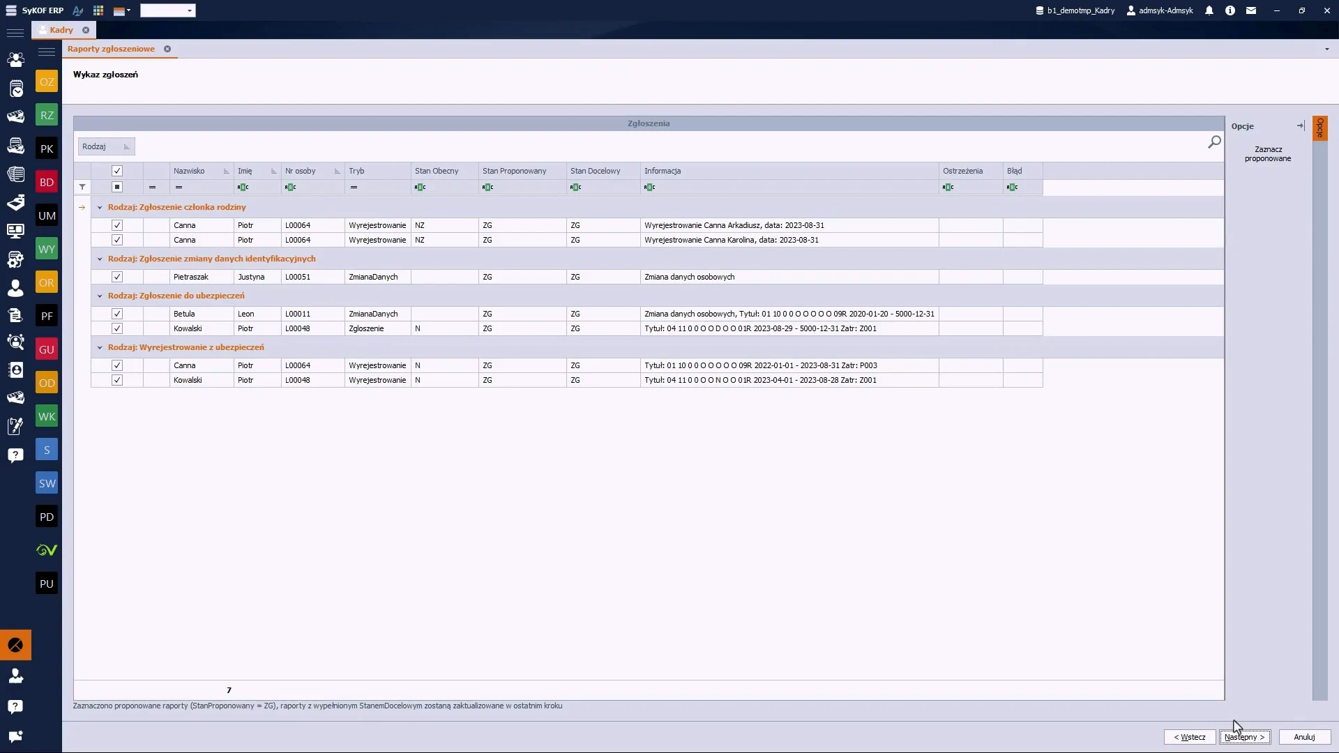
Task: Switch to the Kadry tab
Action: tap(61, 30)
